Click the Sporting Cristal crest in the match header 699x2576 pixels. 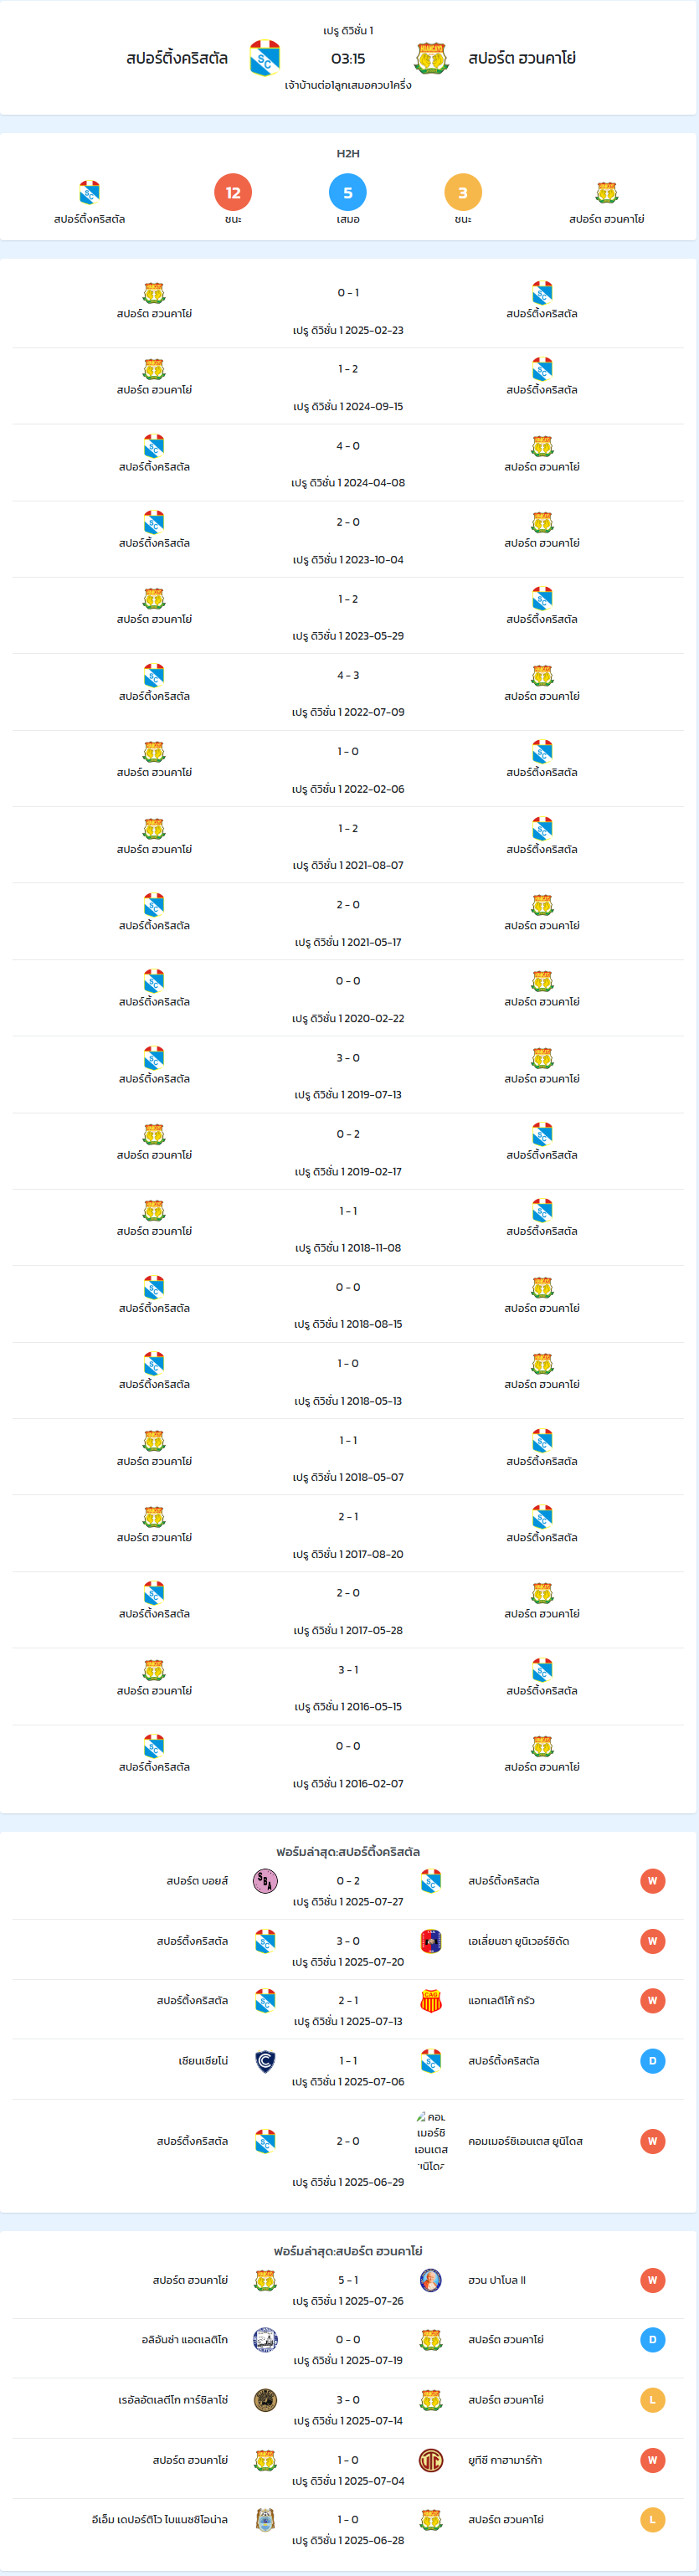click(x=264, y=58)
